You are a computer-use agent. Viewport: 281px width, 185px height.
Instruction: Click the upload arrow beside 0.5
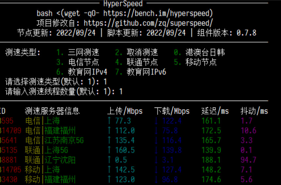pos(109,160)
